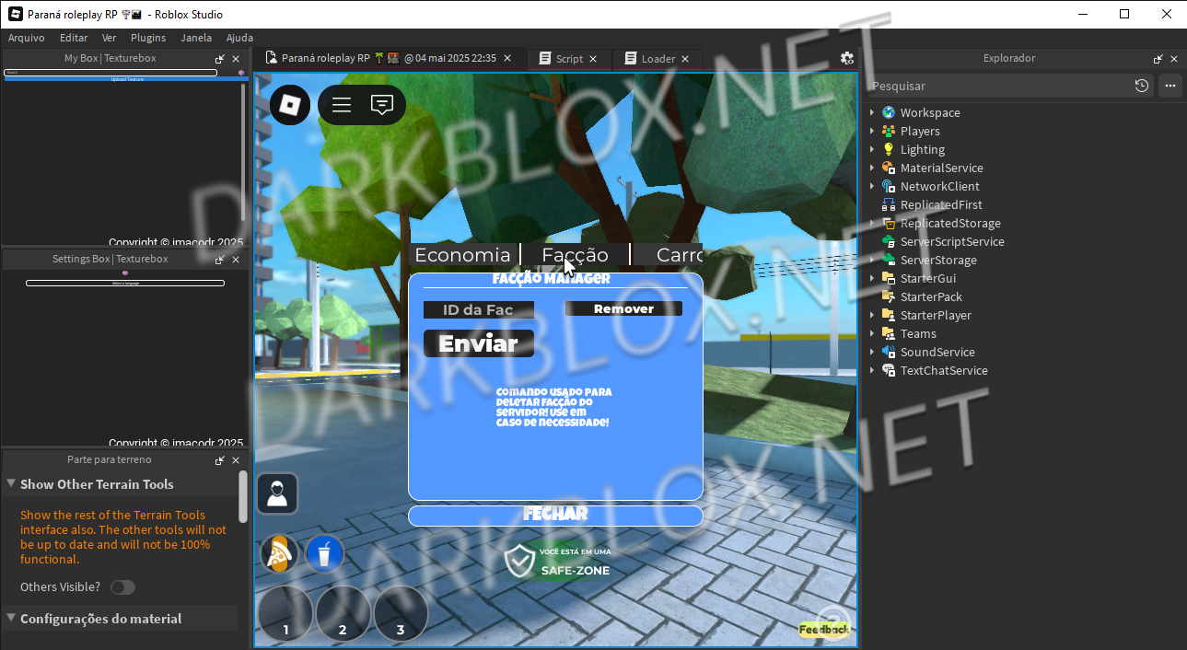This screenshot has height=650, width=1187.
Task: Expand the Teams node
Action: [872, 333]
